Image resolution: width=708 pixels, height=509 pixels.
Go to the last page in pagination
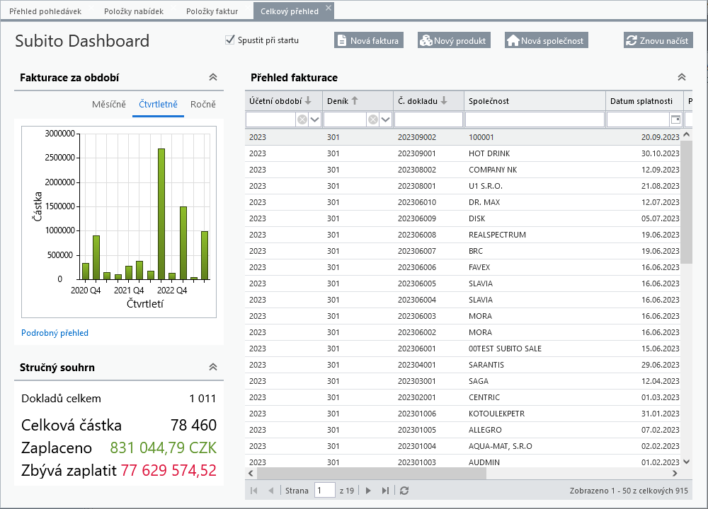[x=385, y=491]
